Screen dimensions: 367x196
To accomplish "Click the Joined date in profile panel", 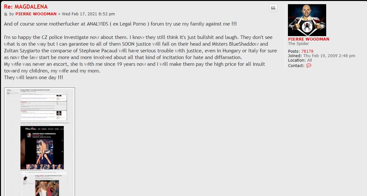I will [329, 56].
